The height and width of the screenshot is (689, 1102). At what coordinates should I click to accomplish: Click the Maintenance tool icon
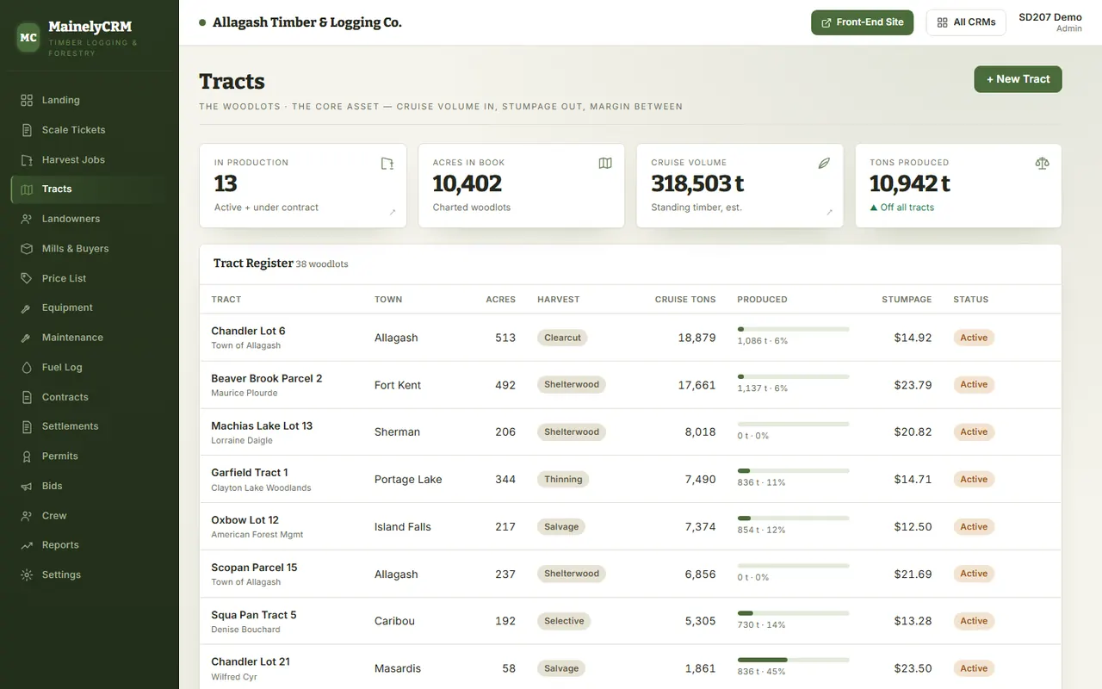coord(27,338)
